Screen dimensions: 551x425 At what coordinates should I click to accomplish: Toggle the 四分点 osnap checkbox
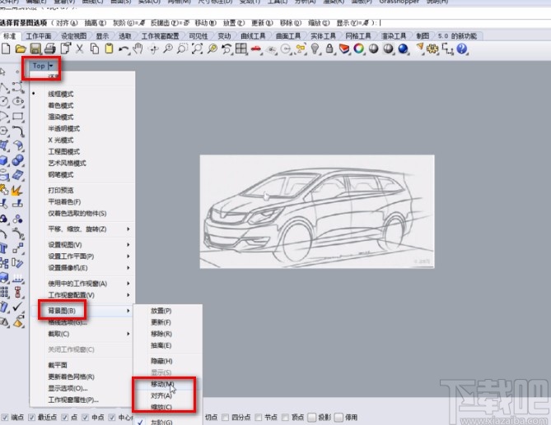[x=225, y=417]
